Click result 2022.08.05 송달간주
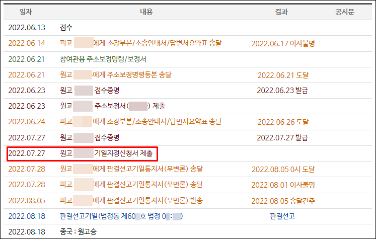 coord(283,201)
